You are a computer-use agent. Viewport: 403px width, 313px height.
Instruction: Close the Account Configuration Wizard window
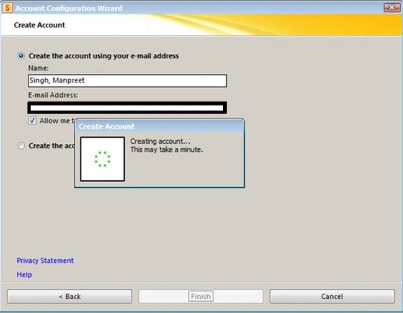[x=391, y=7]
